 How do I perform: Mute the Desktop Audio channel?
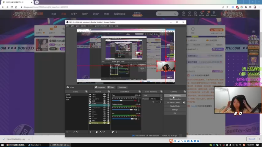(x=135, y=110)
